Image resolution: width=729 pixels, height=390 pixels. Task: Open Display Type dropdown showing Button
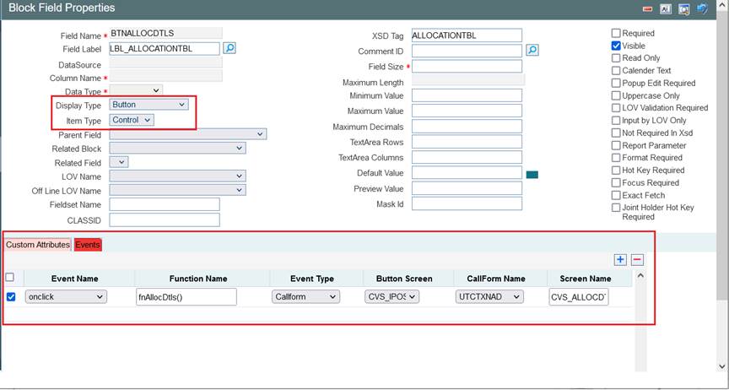point(148,105)
